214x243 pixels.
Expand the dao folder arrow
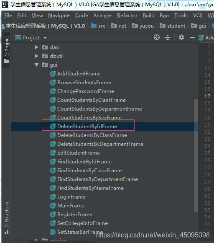[36, 47]
